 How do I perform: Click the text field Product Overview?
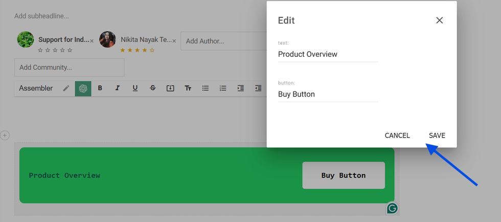[328, 54]
